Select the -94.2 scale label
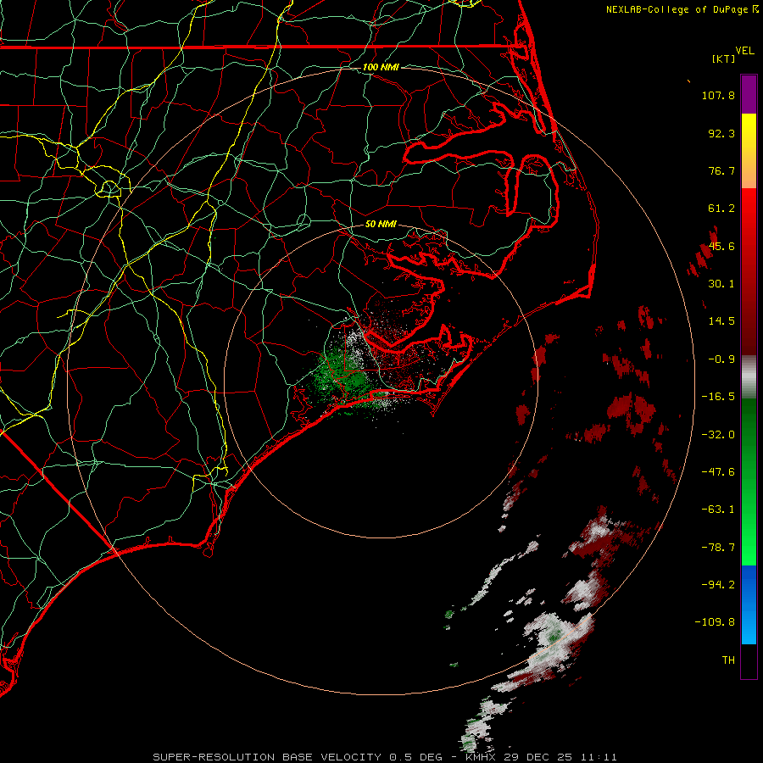 tap(718, 584)
